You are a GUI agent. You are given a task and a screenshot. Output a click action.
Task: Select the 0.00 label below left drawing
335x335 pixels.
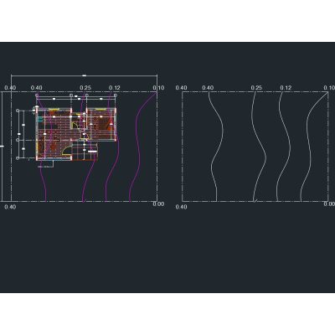(x=158, y=204)
